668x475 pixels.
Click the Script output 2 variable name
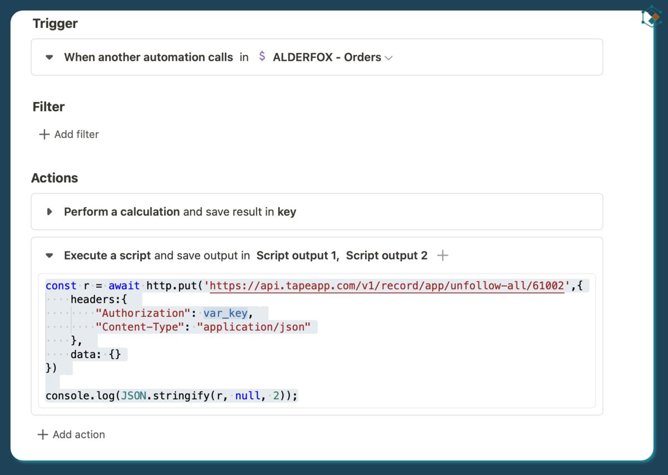pos(386,256)
